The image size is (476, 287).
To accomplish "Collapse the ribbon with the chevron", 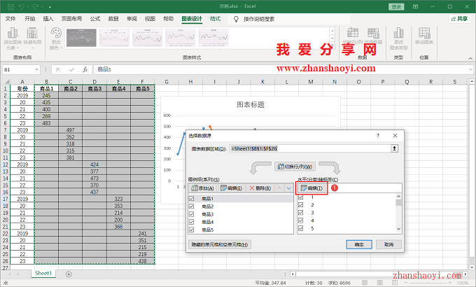I will [x=470, y=58].
